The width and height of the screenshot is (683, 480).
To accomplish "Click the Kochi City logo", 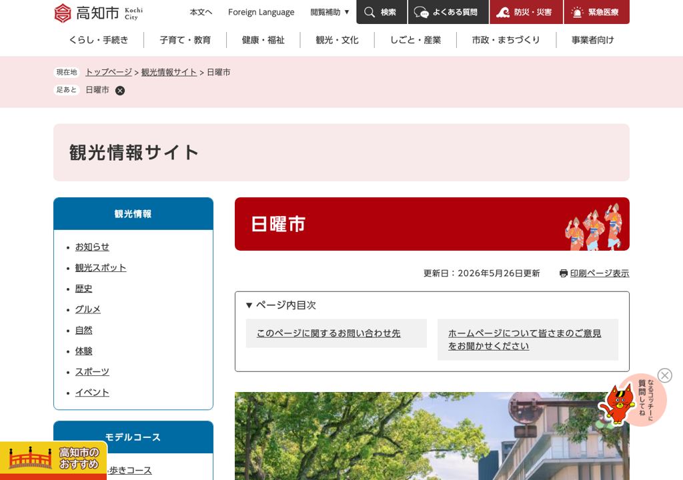I will click(99, 13).
